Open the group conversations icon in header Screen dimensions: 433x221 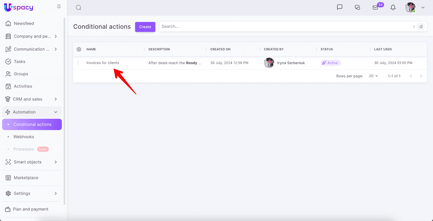point(357,8)
